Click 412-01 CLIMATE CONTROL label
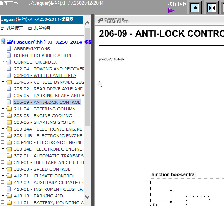The width and height of the screenshot is (224, 206). coord(45,176)
